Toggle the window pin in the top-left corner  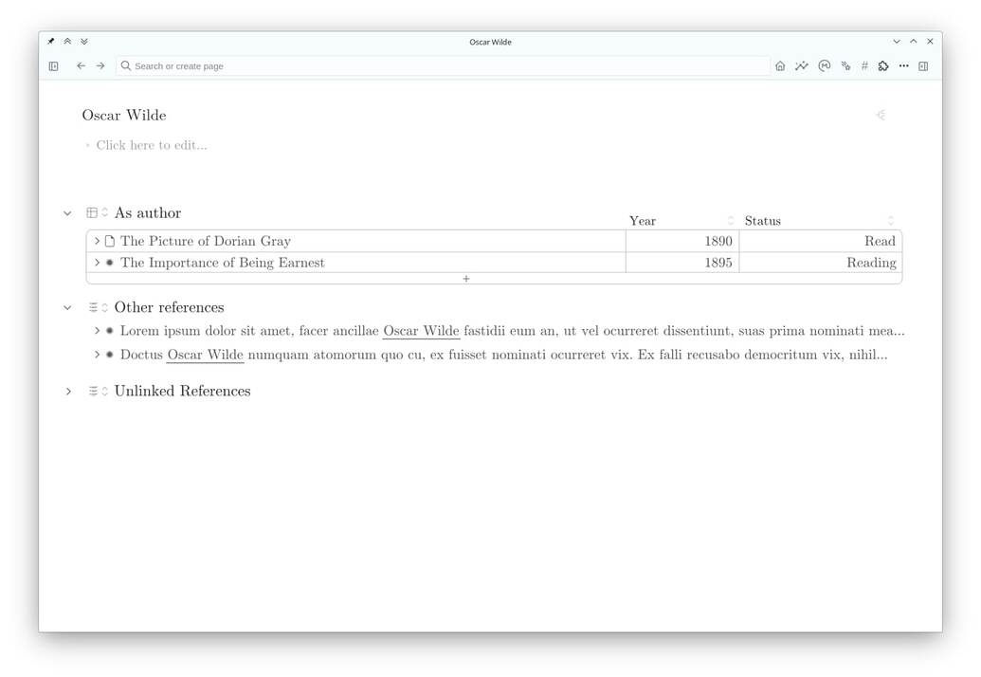tap(52, 41)
